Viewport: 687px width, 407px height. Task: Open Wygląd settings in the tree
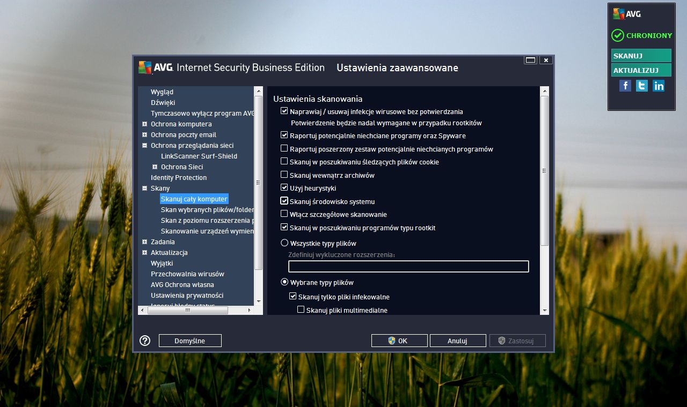point(162,92)
